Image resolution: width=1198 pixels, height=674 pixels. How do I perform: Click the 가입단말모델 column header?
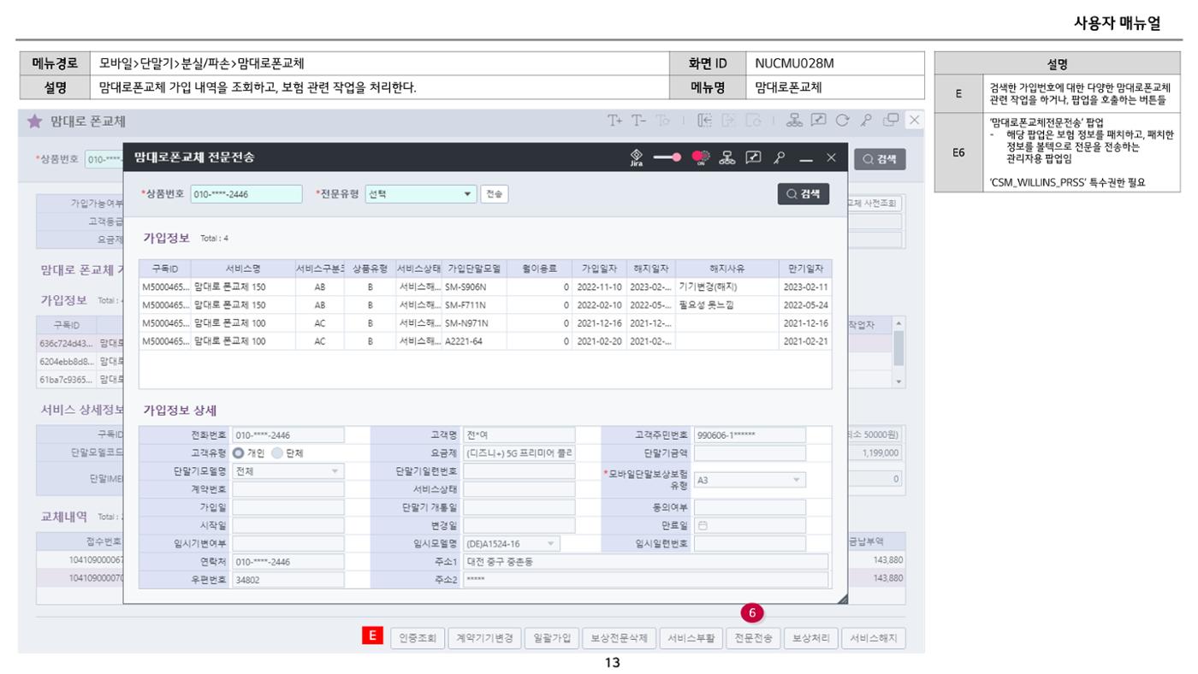(x=473, y=269)
